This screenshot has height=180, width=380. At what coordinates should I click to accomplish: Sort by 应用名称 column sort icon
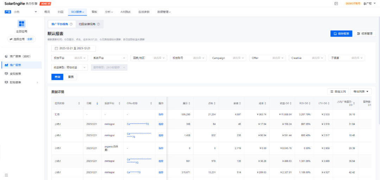click(79, 103)
